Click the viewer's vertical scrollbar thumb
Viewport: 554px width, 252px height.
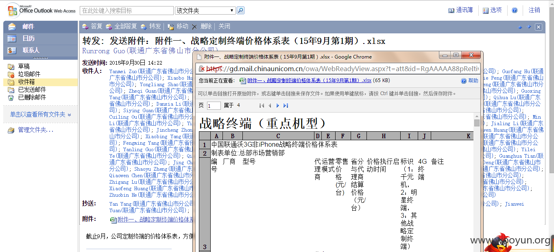pyautogui.click(x=477, y=123)
